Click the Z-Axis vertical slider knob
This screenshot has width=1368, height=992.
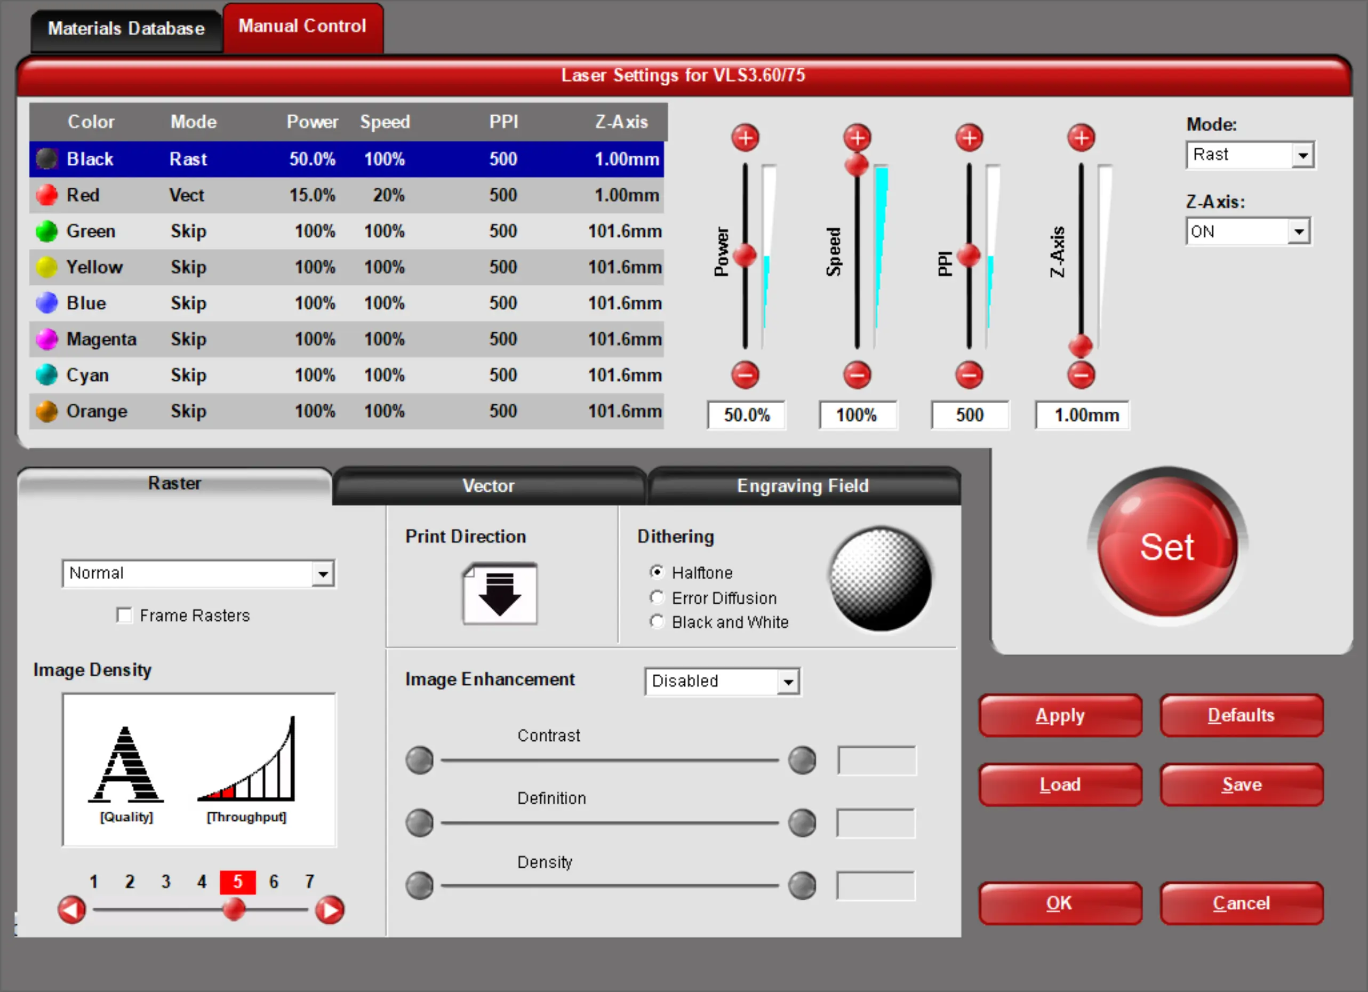pos(1081,346)
